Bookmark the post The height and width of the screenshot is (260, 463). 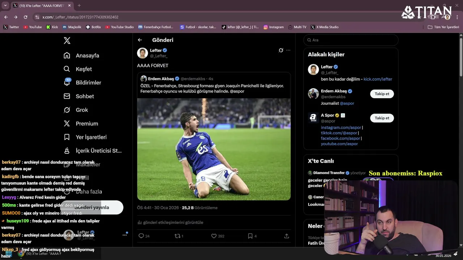coord(250,236)
